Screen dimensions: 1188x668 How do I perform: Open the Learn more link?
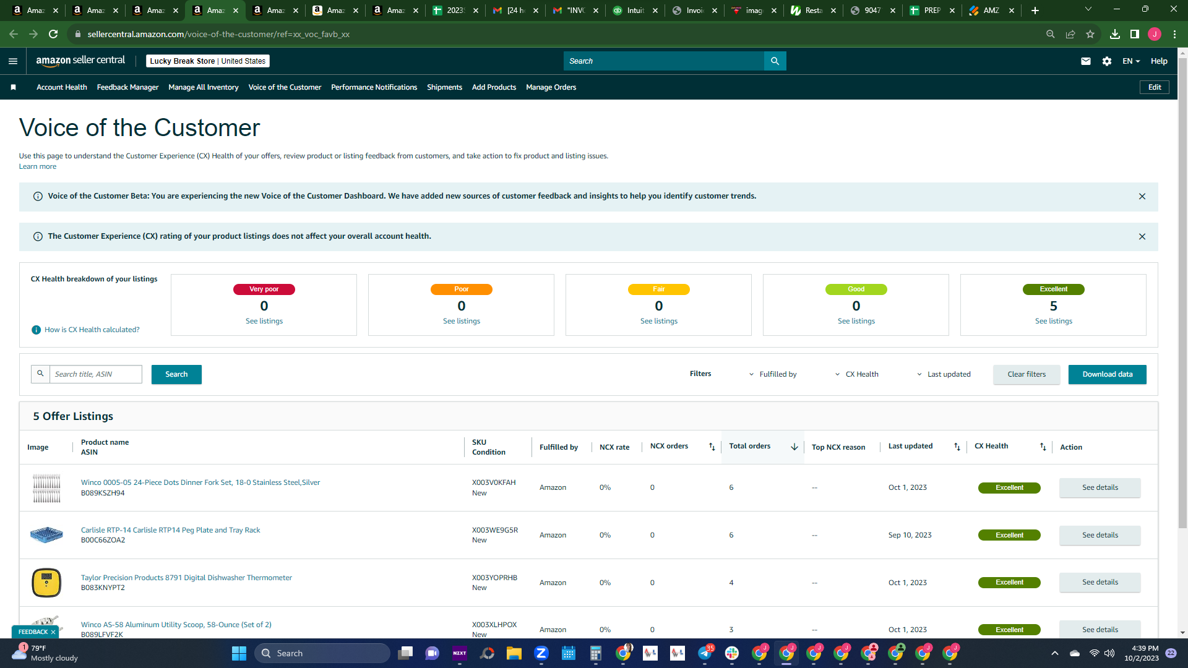pyautogui.click(x=38, y=166)
